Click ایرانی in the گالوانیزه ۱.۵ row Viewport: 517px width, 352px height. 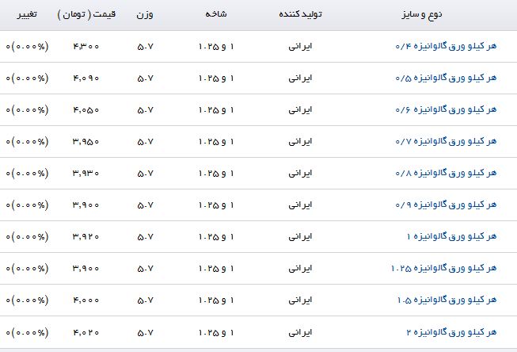pos(300,300)
